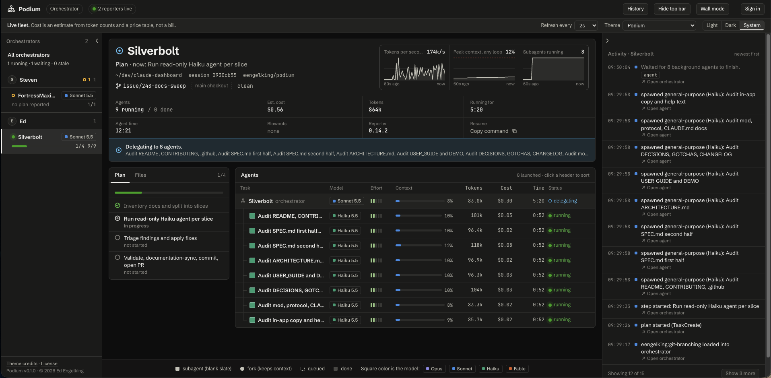Open the Refresh every interval dropdown
The width and height of the screenshot is (771, 378).
[x=586, y=25]
